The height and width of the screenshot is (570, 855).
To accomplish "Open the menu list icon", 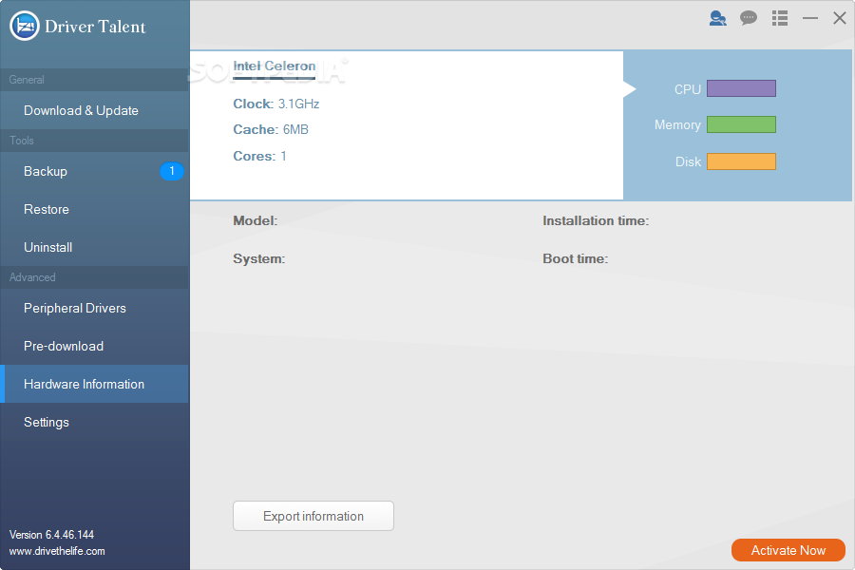I will (780, 18).
